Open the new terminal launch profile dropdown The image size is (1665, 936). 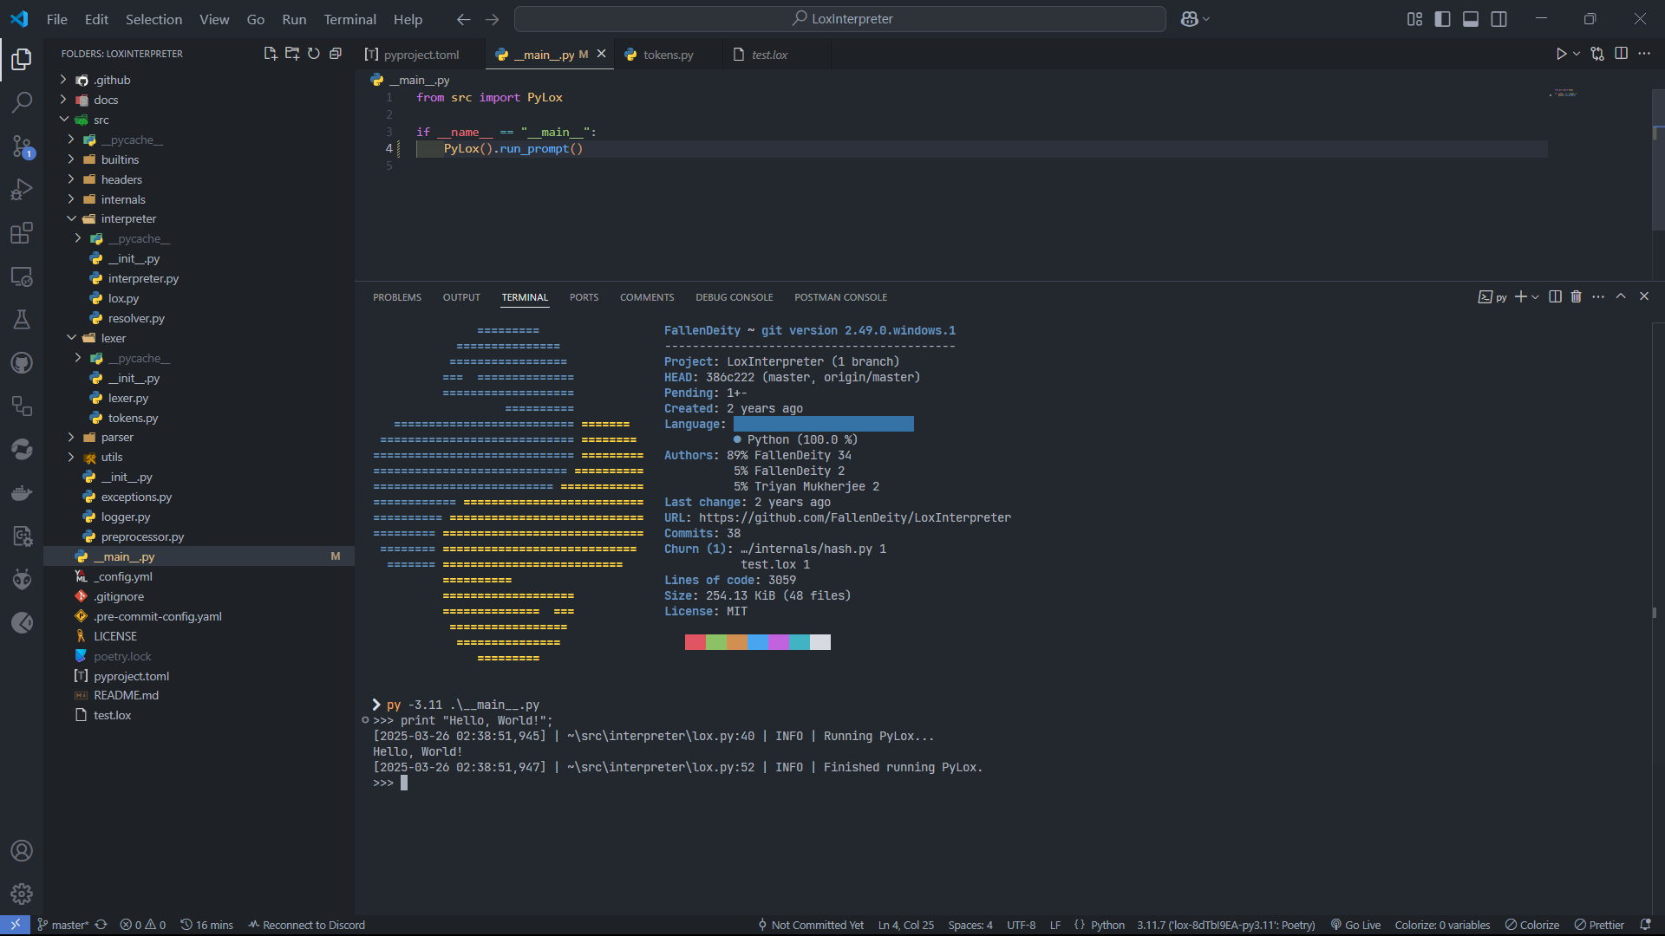1536,296
